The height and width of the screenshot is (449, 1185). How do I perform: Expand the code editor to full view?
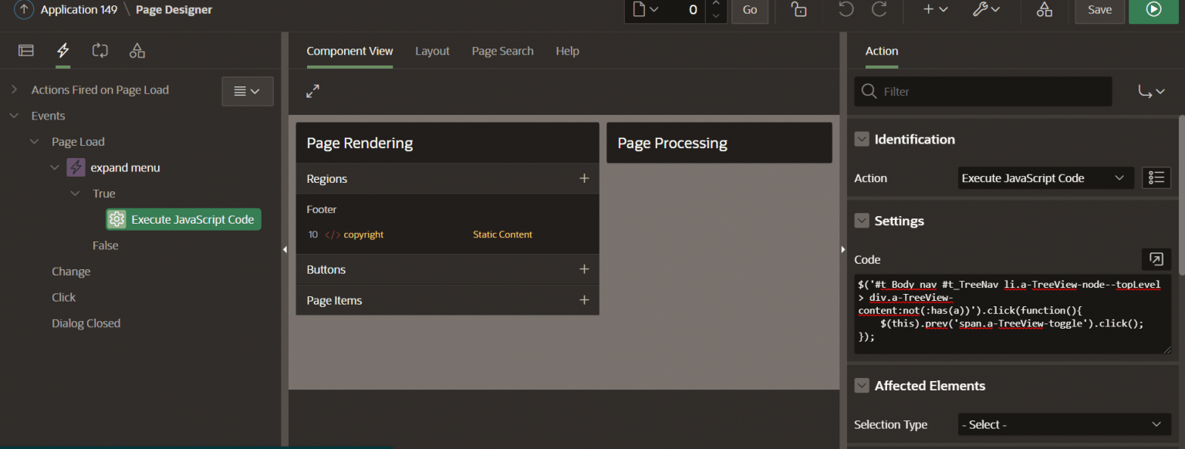pyautogui.click(x=1155, y=260)
